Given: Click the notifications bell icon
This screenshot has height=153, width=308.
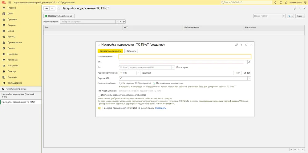Looking at the screenshot, I should tap(275, 2).
